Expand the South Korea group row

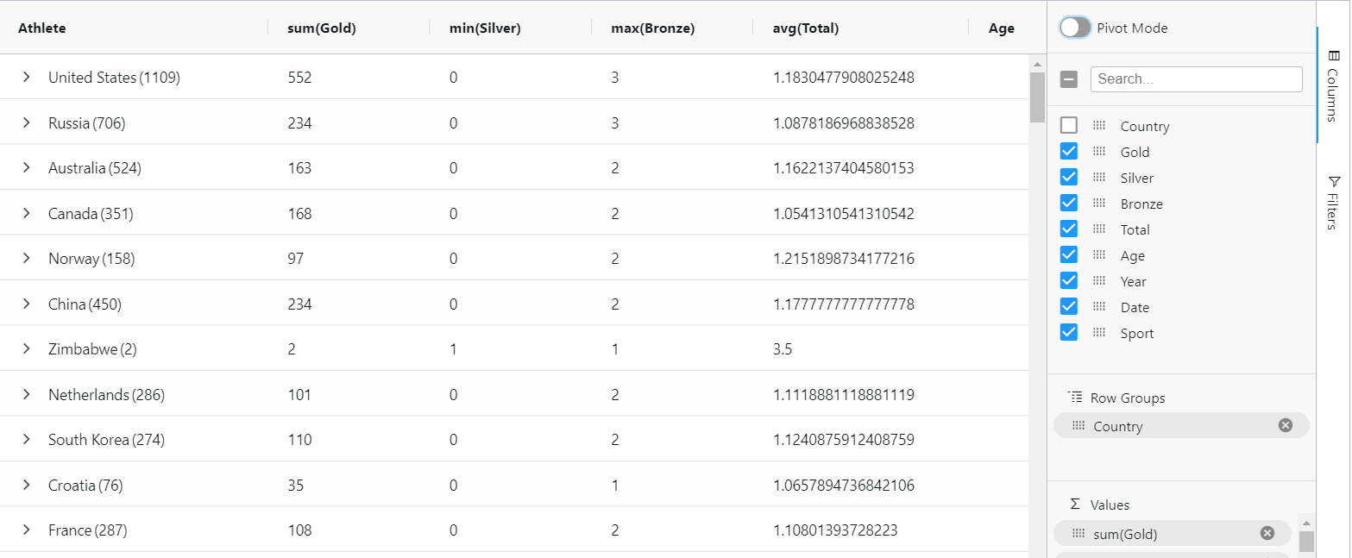26,439
